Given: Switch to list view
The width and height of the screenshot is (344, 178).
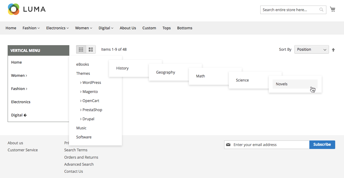Looking at the screenshot, I should click(91, 50).
